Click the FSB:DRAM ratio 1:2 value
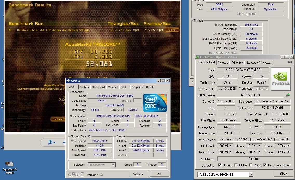The width and height of the screenshot is (295, 180). tap(251, 29)
